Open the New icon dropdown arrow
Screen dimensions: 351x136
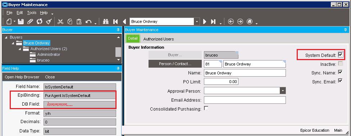(14, 21)
